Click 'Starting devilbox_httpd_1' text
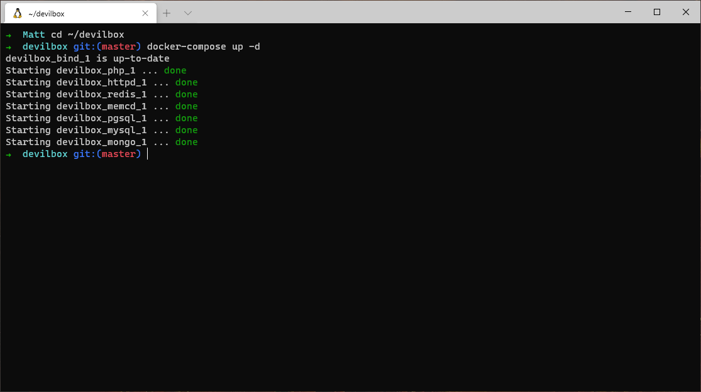Viewport: 701px width, 392px height. tap(76, 82)
